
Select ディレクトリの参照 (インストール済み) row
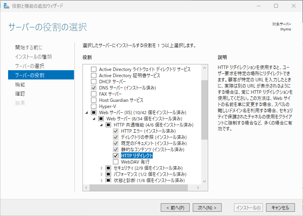click(154, 137)
